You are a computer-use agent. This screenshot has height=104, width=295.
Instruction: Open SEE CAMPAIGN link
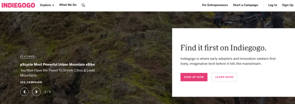(x=31, y=82)
